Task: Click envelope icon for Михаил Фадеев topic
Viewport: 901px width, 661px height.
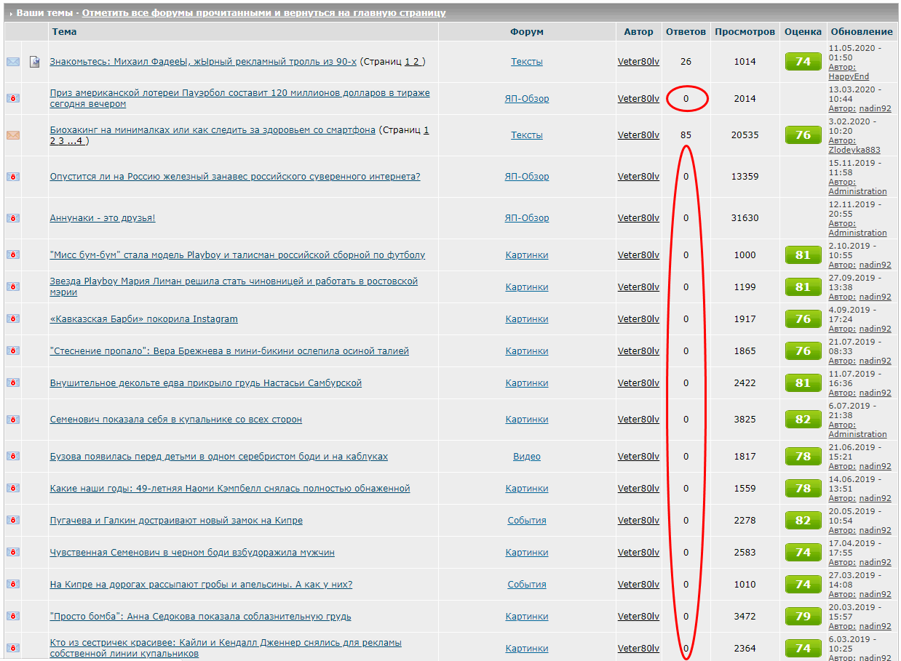Action: [13, 62]
